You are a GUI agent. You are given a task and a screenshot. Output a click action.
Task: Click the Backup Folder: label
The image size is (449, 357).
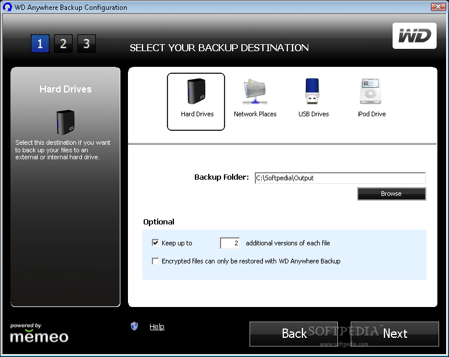coord(222,177)
